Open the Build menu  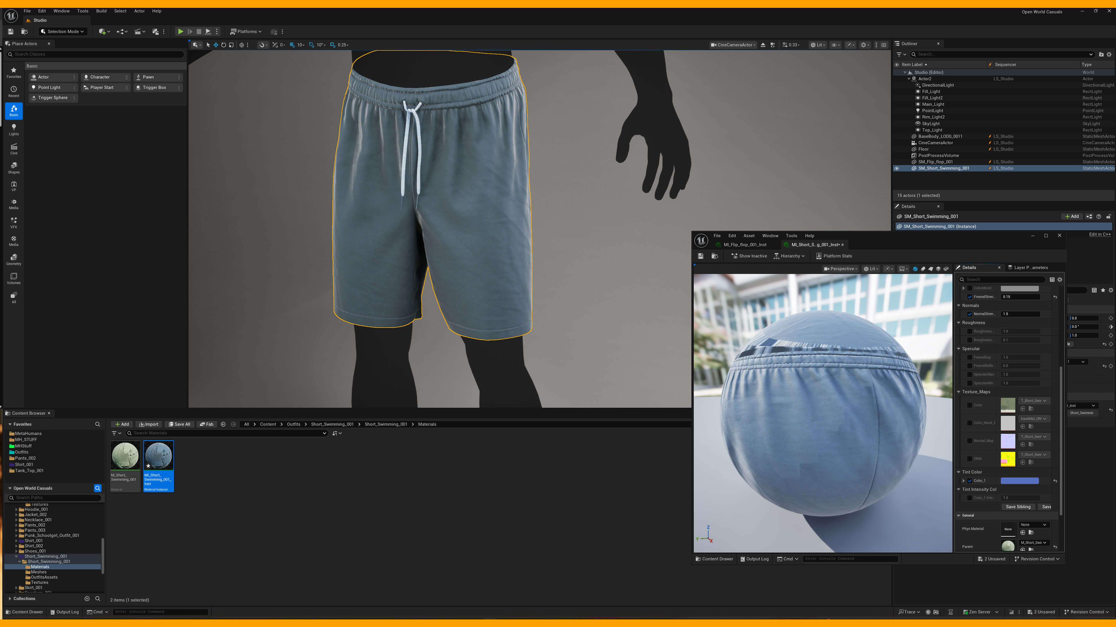click(x=101, y=11)
